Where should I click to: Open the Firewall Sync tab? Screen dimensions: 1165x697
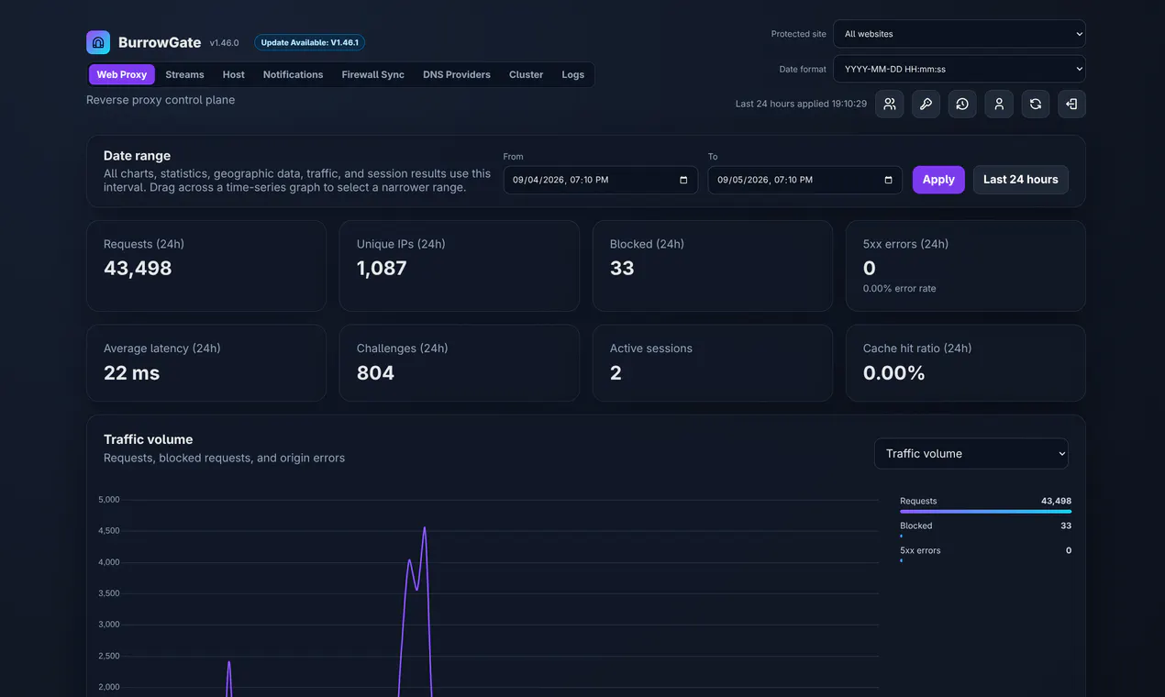click(373, 74)
